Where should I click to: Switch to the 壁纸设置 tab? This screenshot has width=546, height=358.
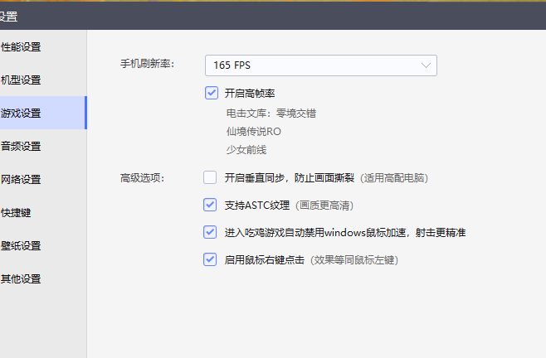(22, 246)
